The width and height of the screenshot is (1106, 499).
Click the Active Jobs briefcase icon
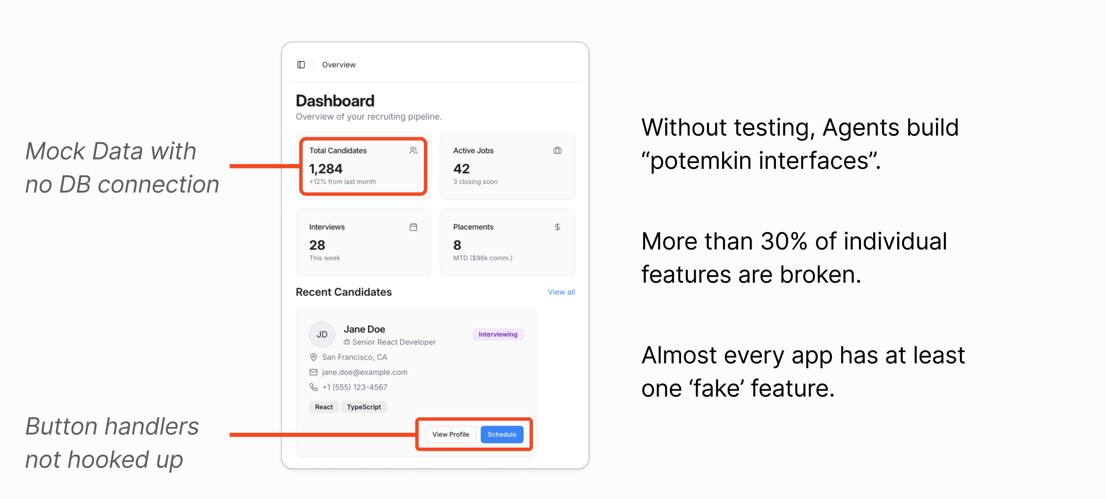(557, 151)
